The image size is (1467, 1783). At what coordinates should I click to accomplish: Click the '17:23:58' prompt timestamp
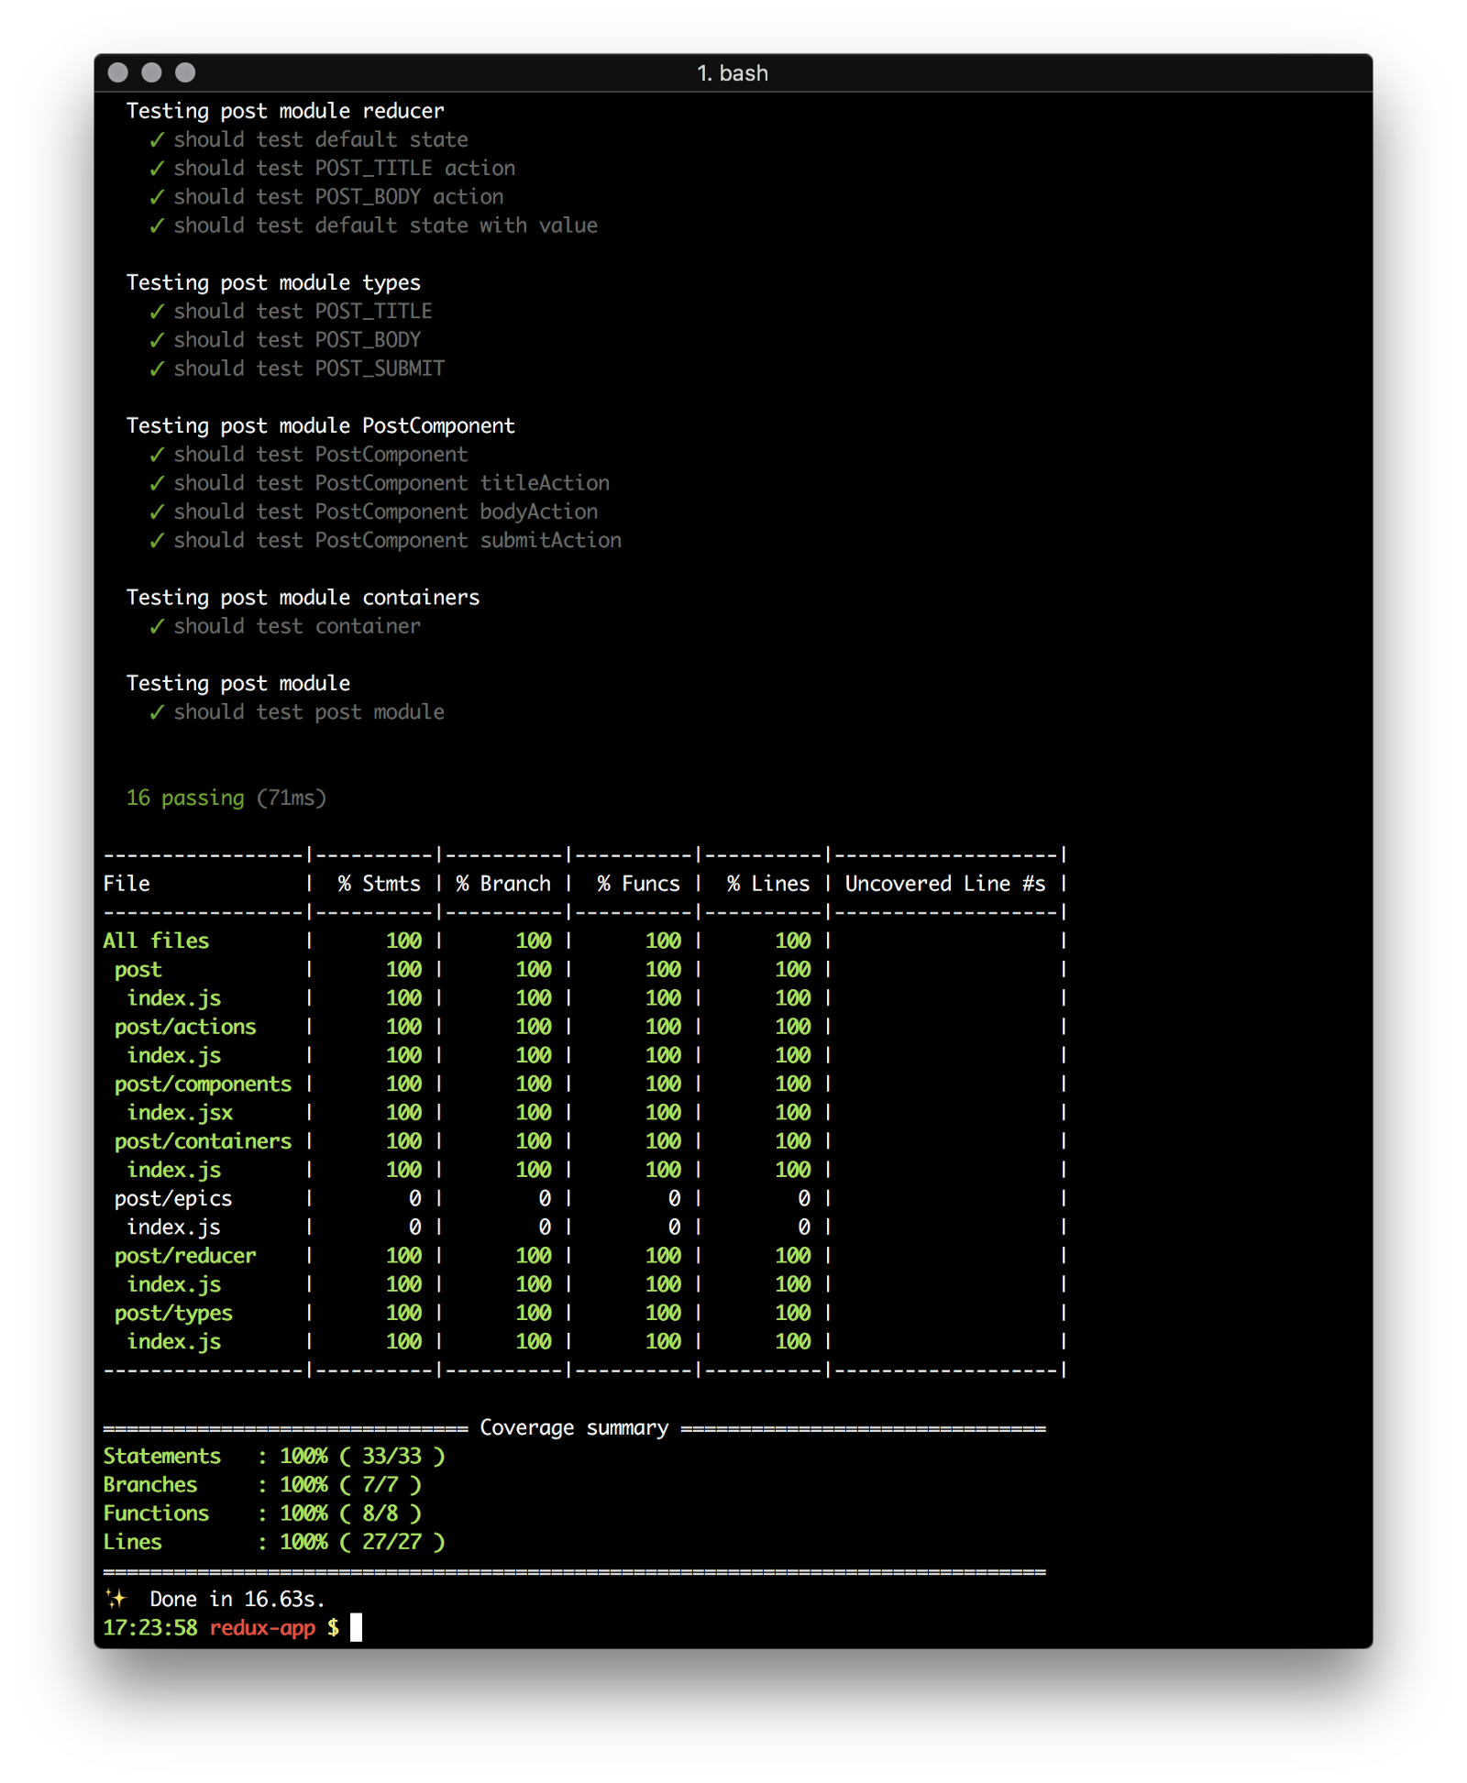(149, 1628)
